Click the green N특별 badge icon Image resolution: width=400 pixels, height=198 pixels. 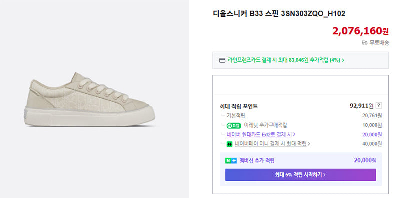coord(234,126)
